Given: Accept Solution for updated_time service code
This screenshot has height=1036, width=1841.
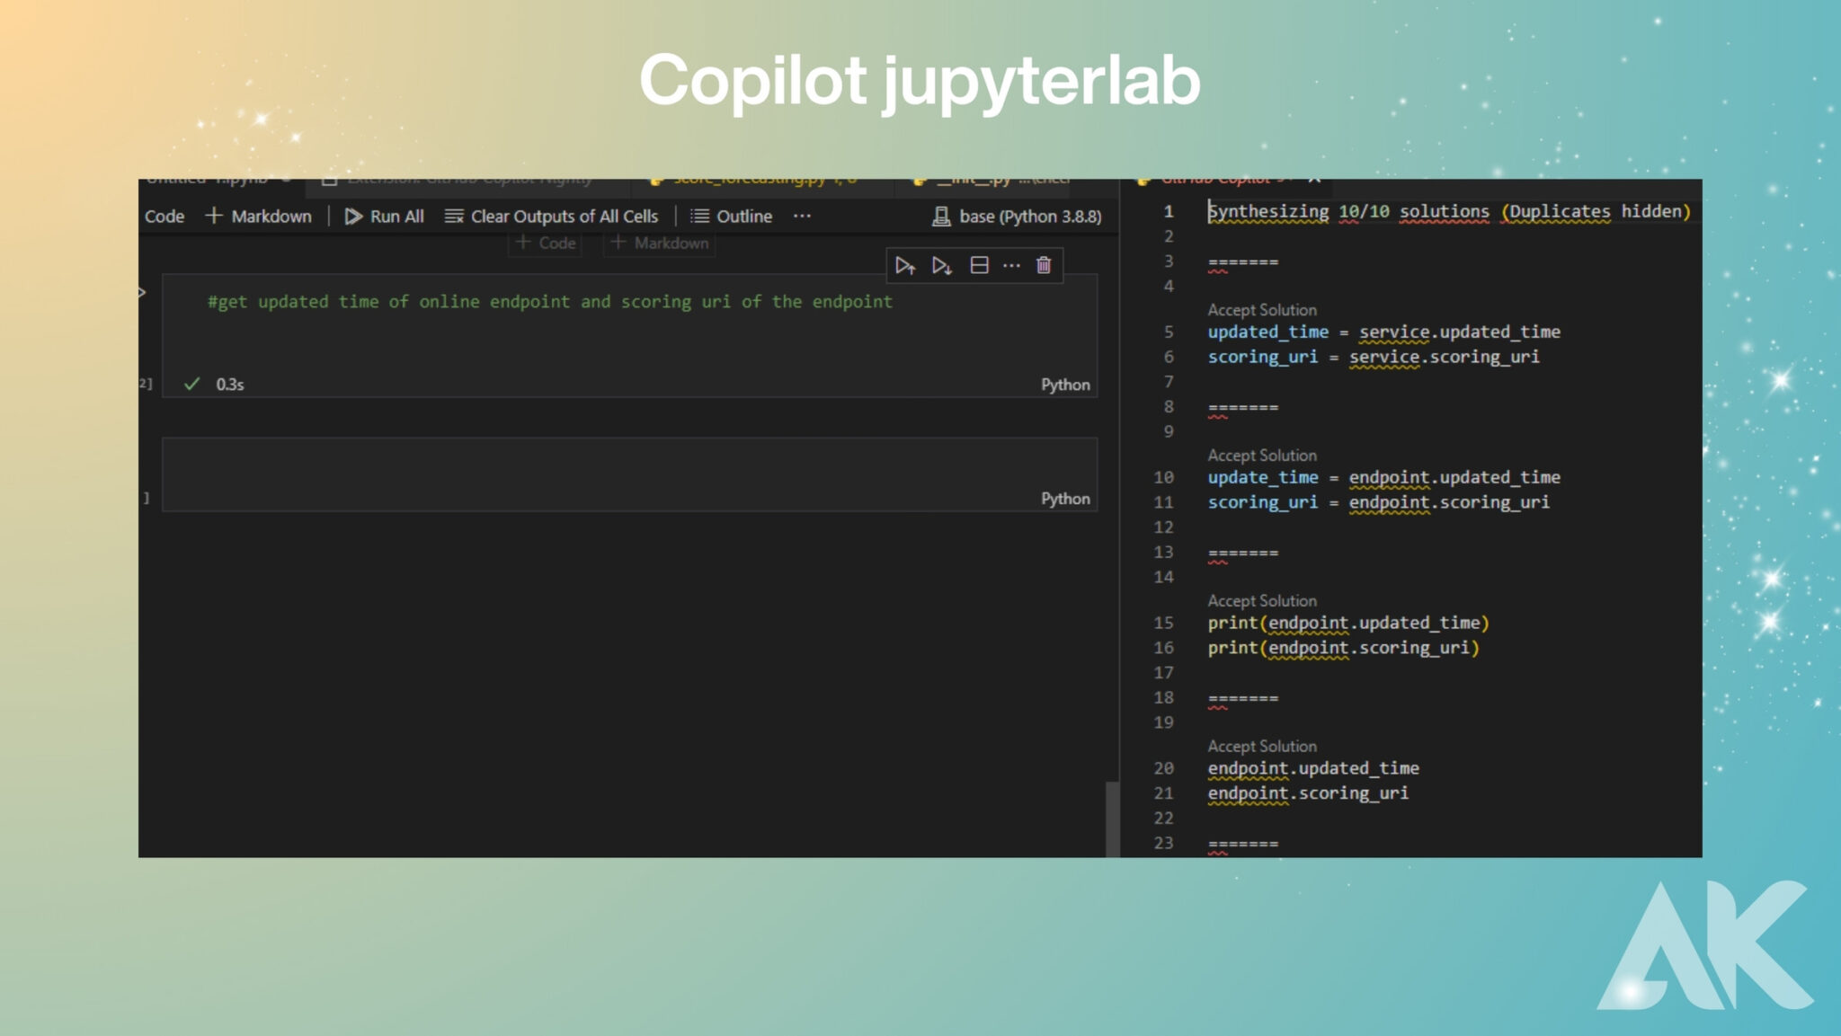Looking at the screenshot, I should 1262,309.
